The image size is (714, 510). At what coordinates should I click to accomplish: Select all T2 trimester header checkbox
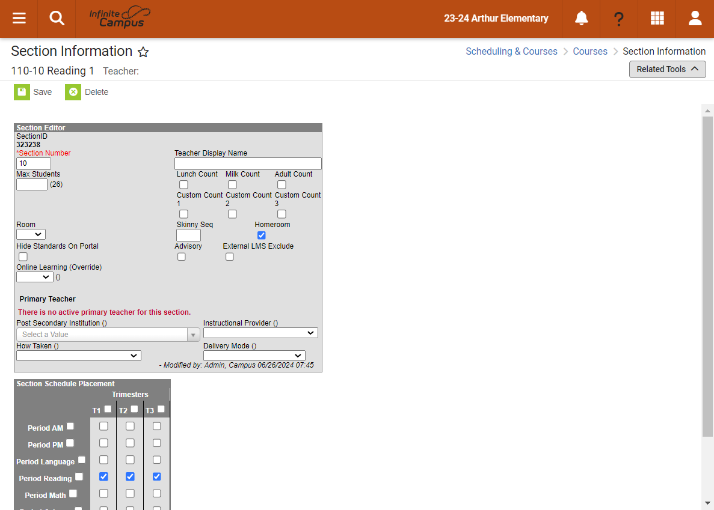tap(134, 409)
